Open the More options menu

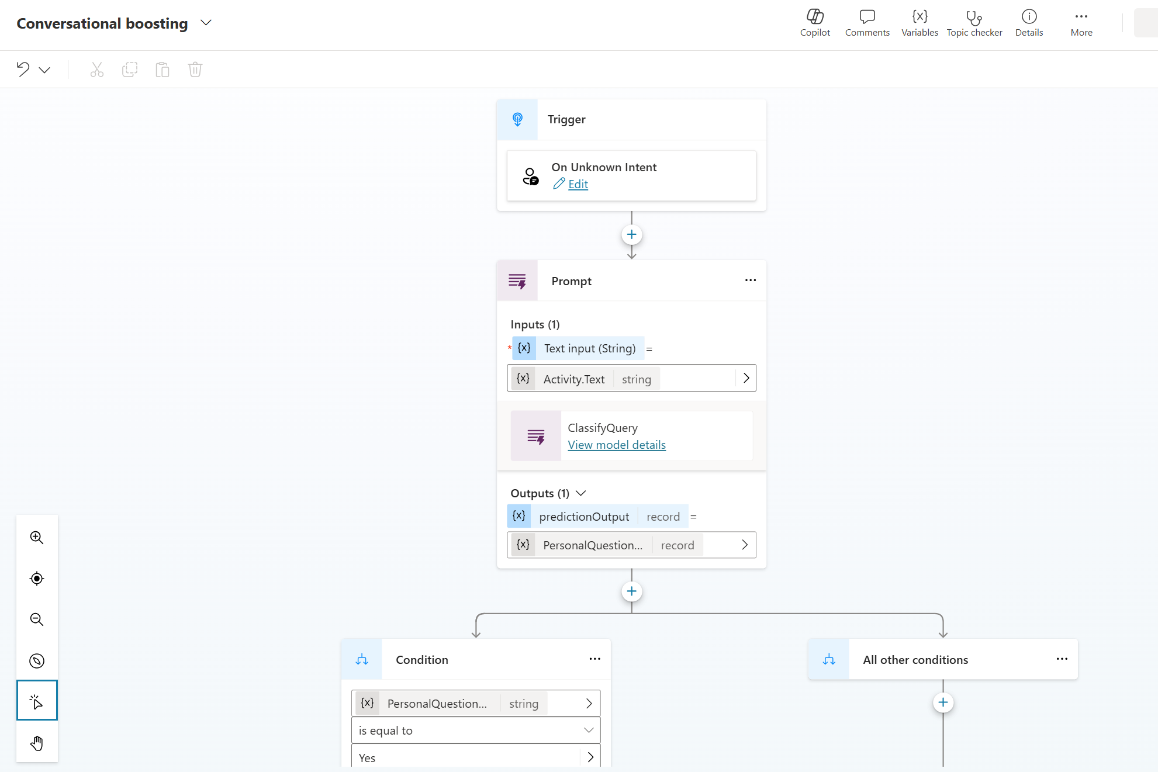click(x=1081, y=23)
